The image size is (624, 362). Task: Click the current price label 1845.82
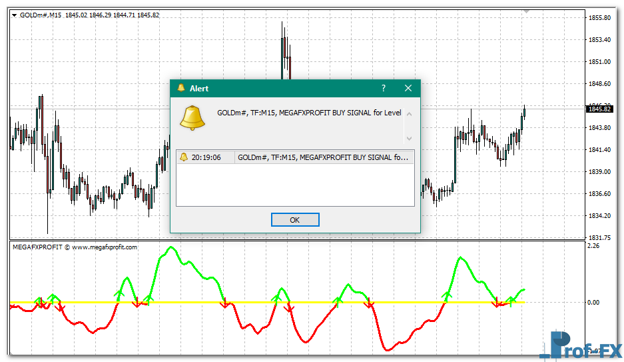click(x=597, y=109)
